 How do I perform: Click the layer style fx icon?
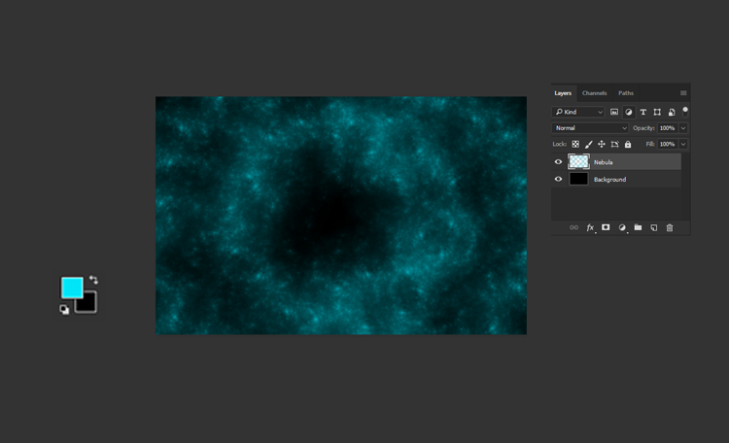point(590,227)
